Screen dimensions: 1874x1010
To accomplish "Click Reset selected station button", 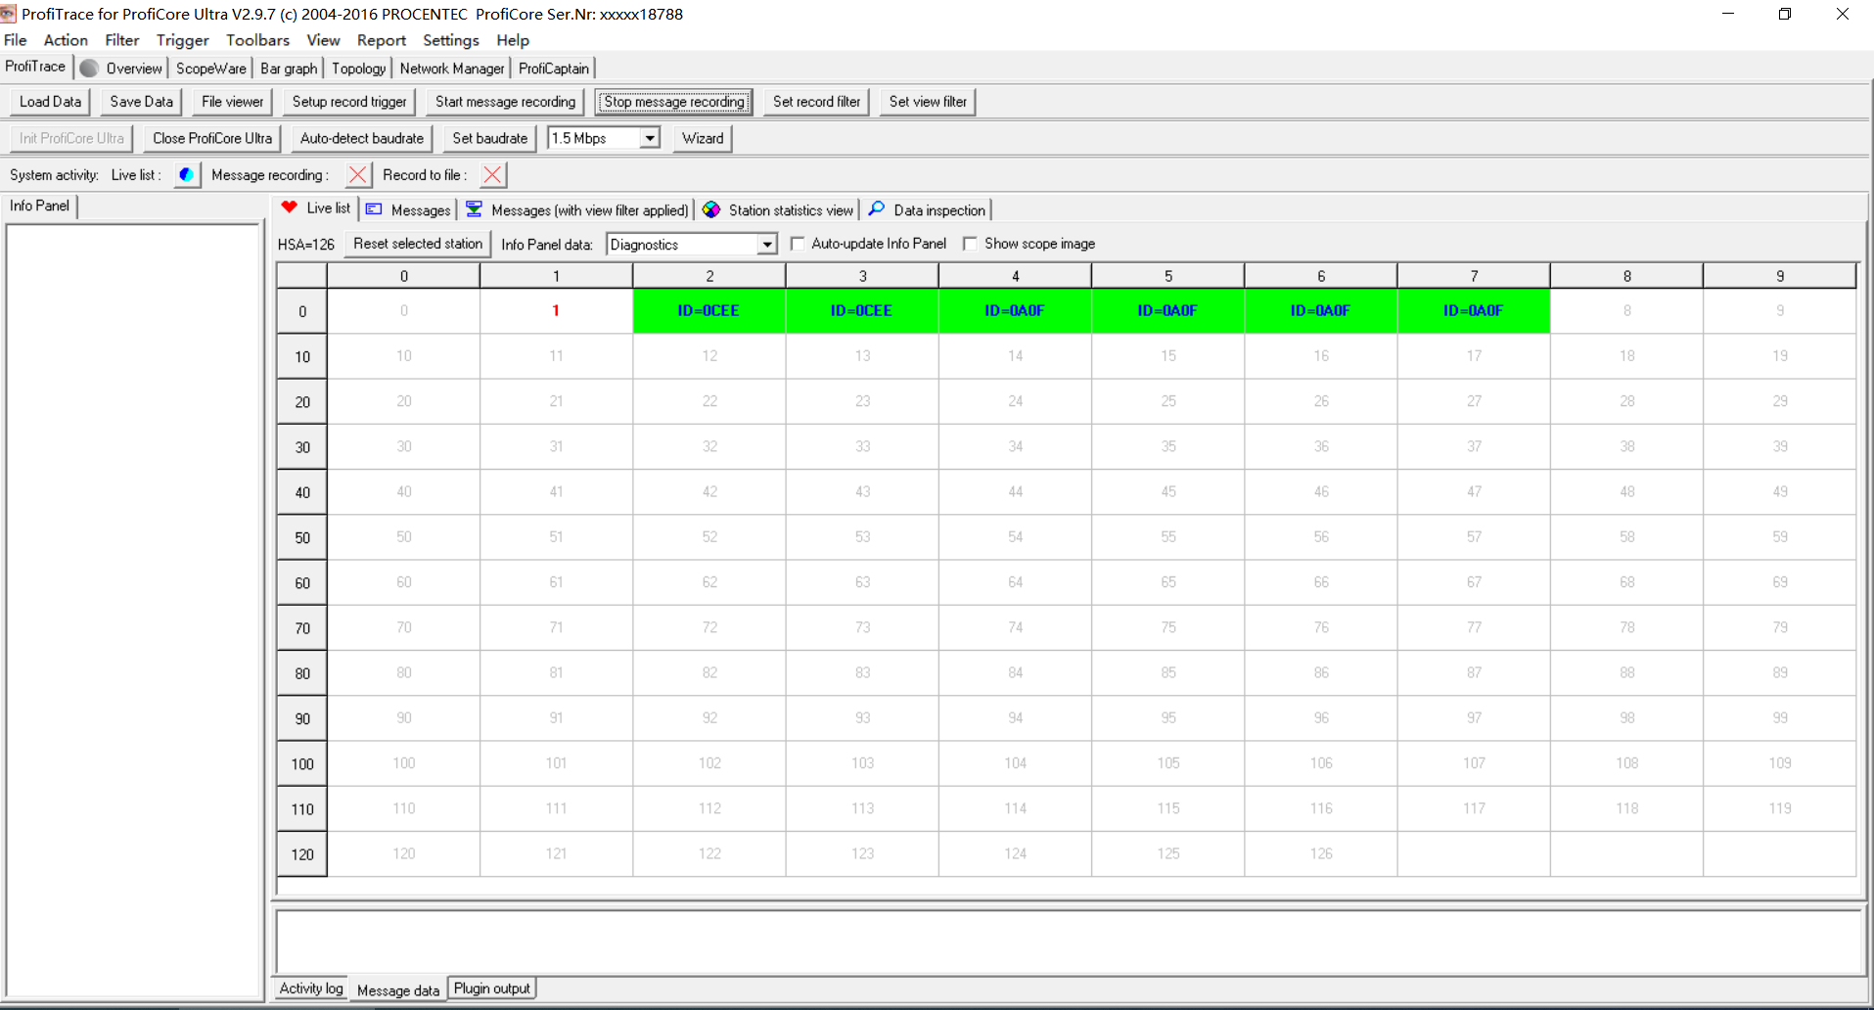I will pos(418,244).
